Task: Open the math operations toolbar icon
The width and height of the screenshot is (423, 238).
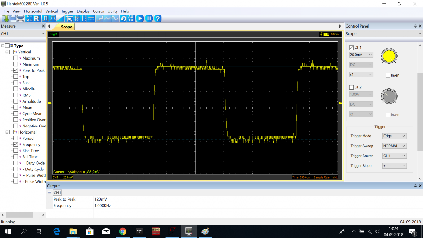Action: tap(29, 19)
